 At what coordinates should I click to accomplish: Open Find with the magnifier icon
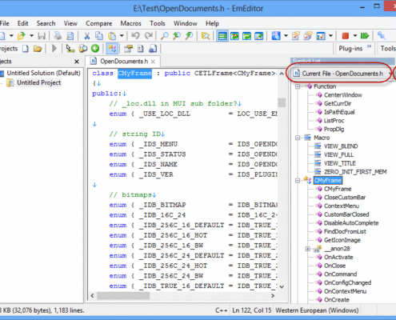point(165,36)
